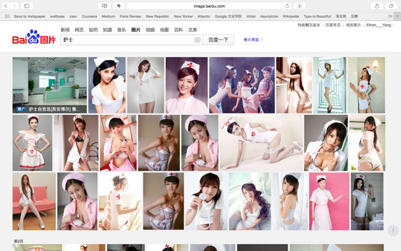Open the Wikipedia bookmark
Viewport: 401px width, 251px height.
291,16
